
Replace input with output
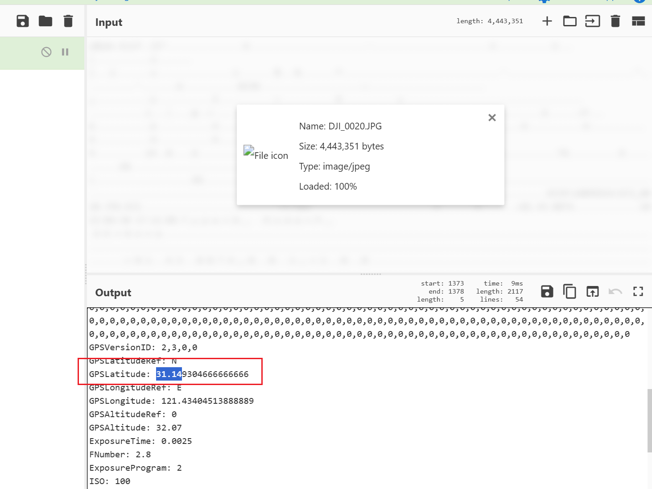click(592, 292)
